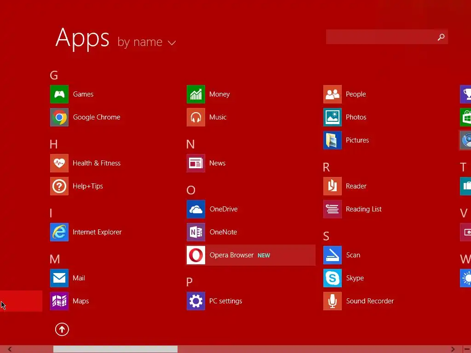Select the R letter group heading
471x353 pixels.
[x=326, y=167]
